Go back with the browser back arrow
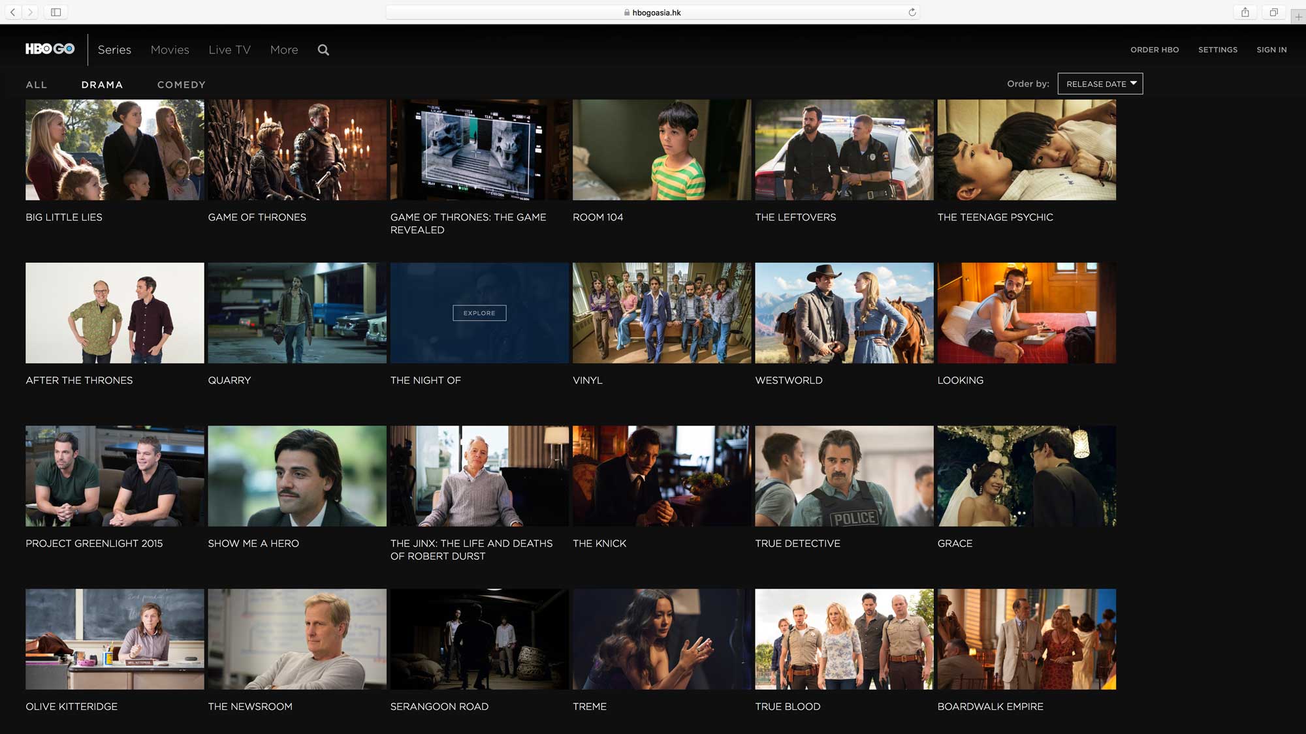Screen dimensions: 1306x734 [13, 12]
